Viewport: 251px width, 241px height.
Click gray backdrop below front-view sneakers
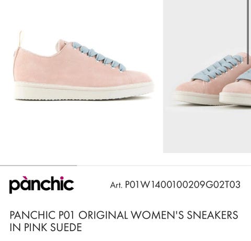click(207, 130)
